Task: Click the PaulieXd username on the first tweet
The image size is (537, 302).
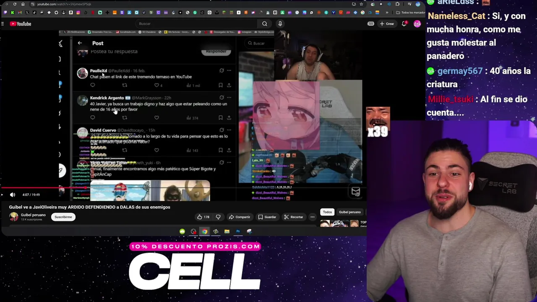Action: click(98, 70)
